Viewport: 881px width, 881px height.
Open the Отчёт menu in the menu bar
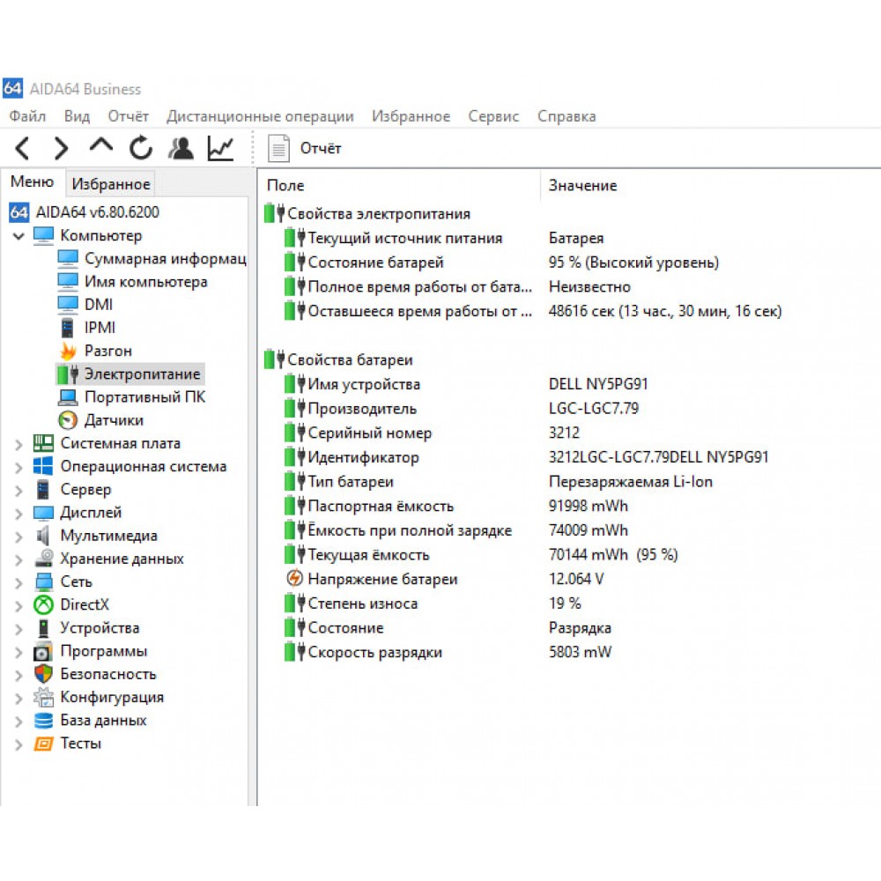coord(128,116)
